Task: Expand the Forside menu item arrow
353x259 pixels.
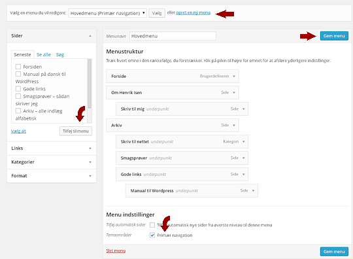Action: pos(234,76)
